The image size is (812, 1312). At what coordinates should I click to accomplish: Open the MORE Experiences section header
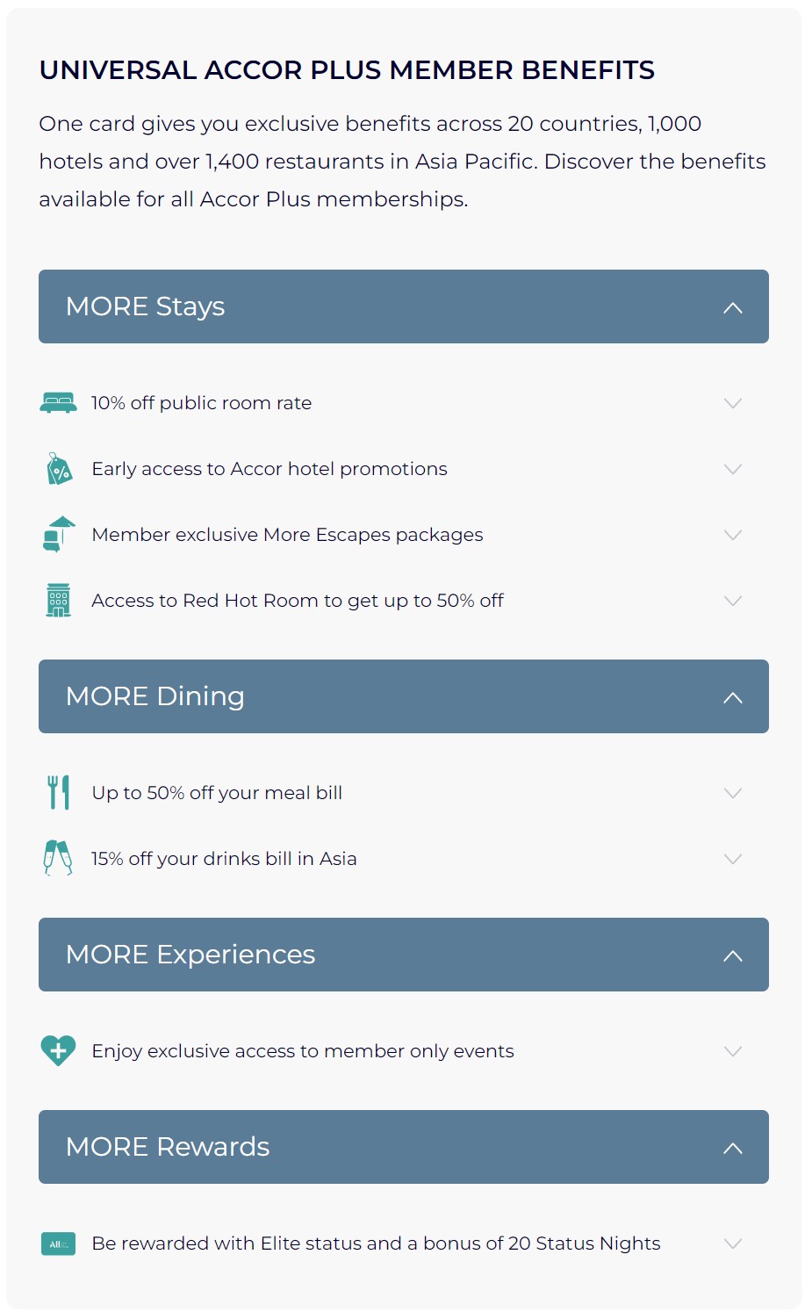(403, 955)
